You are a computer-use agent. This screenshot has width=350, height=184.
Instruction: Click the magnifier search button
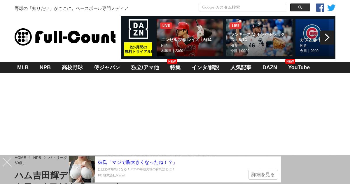point(300,8)
